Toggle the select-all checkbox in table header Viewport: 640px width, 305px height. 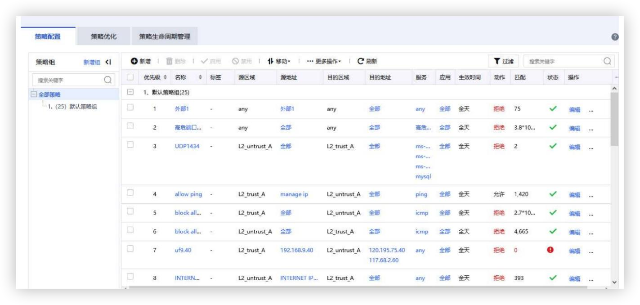pos(130,77)
